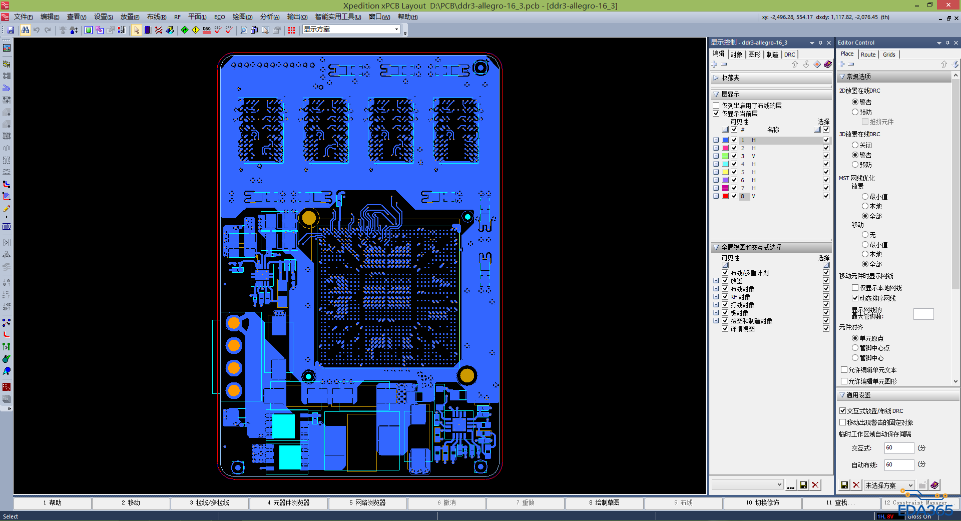Click the plus expand-all icon in Display Control

point(715,65)
